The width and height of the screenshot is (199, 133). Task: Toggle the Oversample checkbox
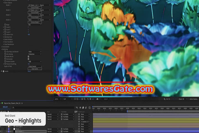(x=28, y=59)
